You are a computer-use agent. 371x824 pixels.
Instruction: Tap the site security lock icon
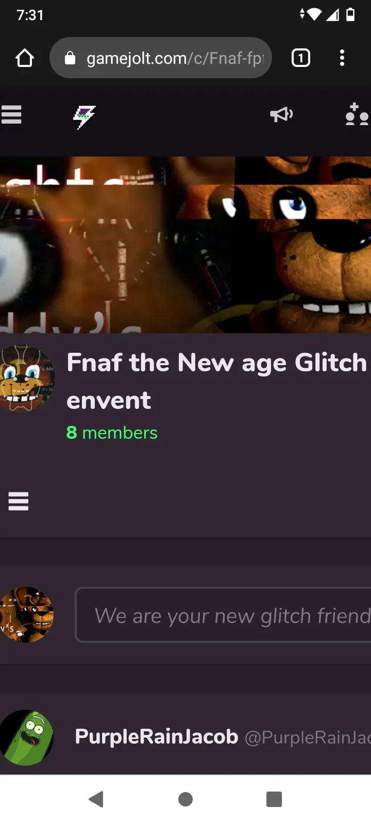(x=70, y=58)
